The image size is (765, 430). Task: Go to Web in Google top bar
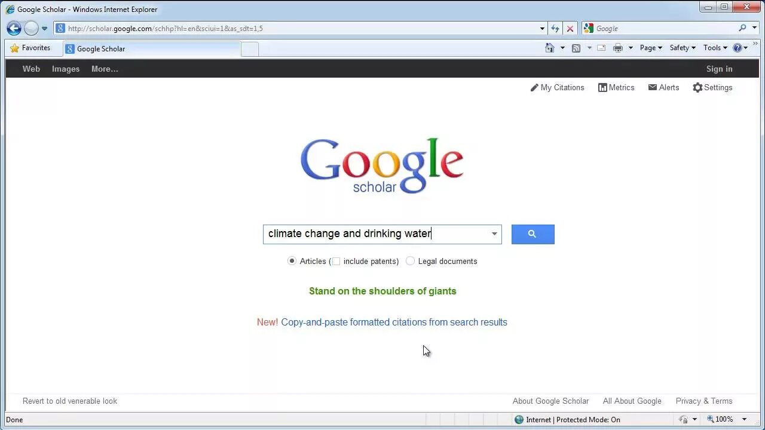31,69
